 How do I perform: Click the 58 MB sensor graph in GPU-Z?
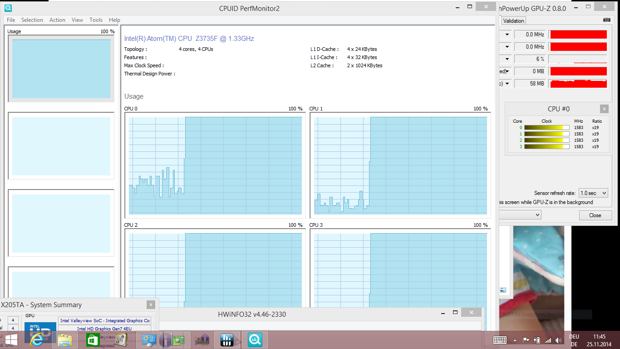click(x=578, y=84)
